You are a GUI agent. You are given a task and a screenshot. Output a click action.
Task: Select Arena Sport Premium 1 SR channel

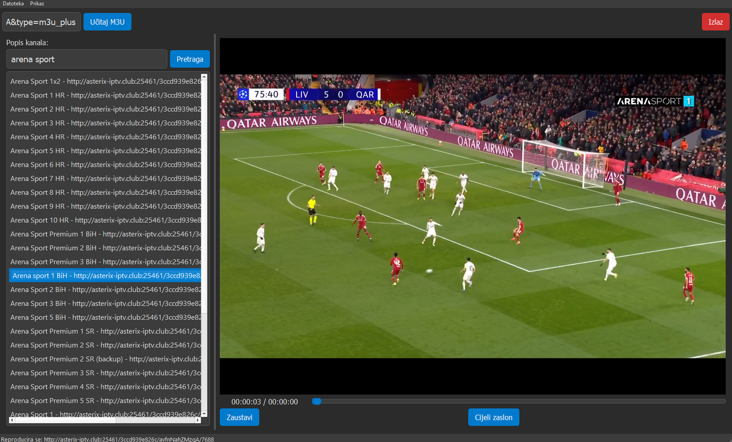point(105,331)
